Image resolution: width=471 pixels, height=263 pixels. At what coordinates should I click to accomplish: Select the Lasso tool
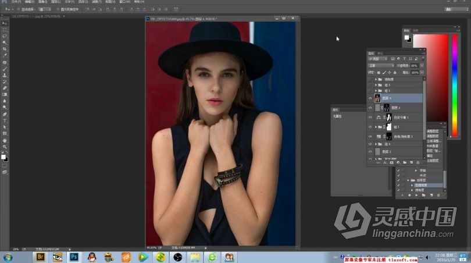tap(5, 37)
